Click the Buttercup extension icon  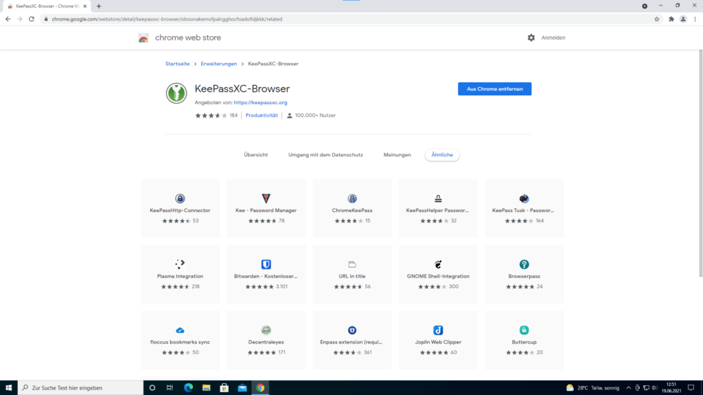[524, 330]
